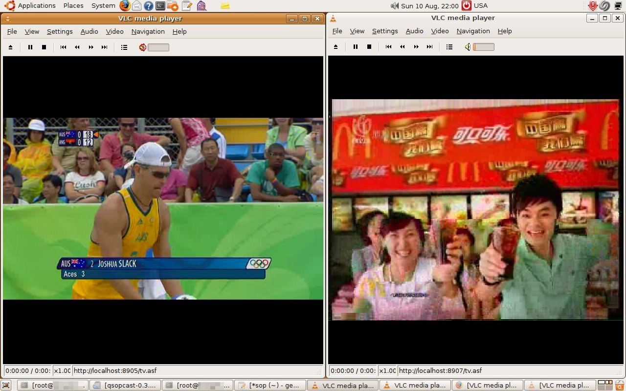Click the x1.00 speed in left VLC status bar

(62, 371)
